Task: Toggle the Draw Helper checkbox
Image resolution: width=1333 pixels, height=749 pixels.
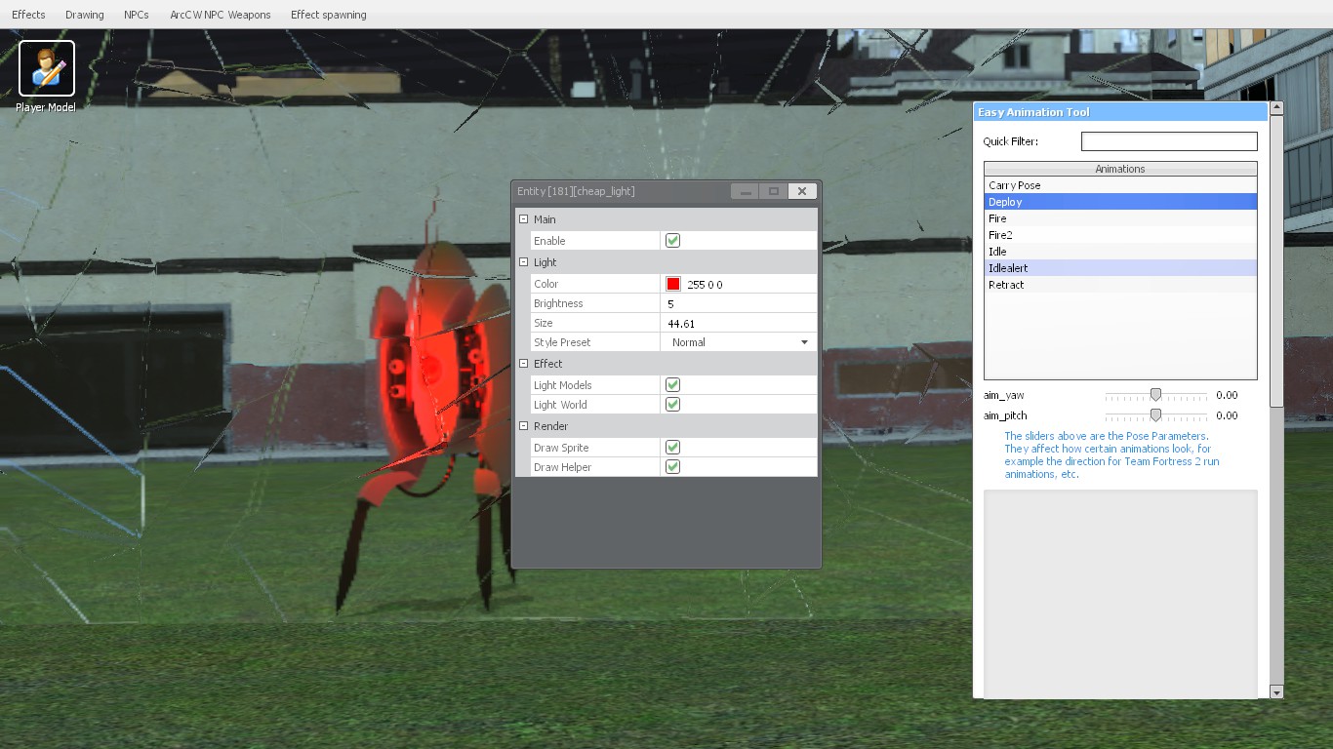Action: tap(672, 467)
